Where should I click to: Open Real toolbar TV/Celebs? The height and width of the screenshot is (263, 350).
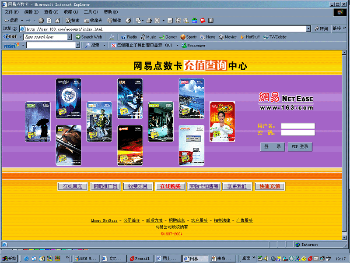click(275, 37)
